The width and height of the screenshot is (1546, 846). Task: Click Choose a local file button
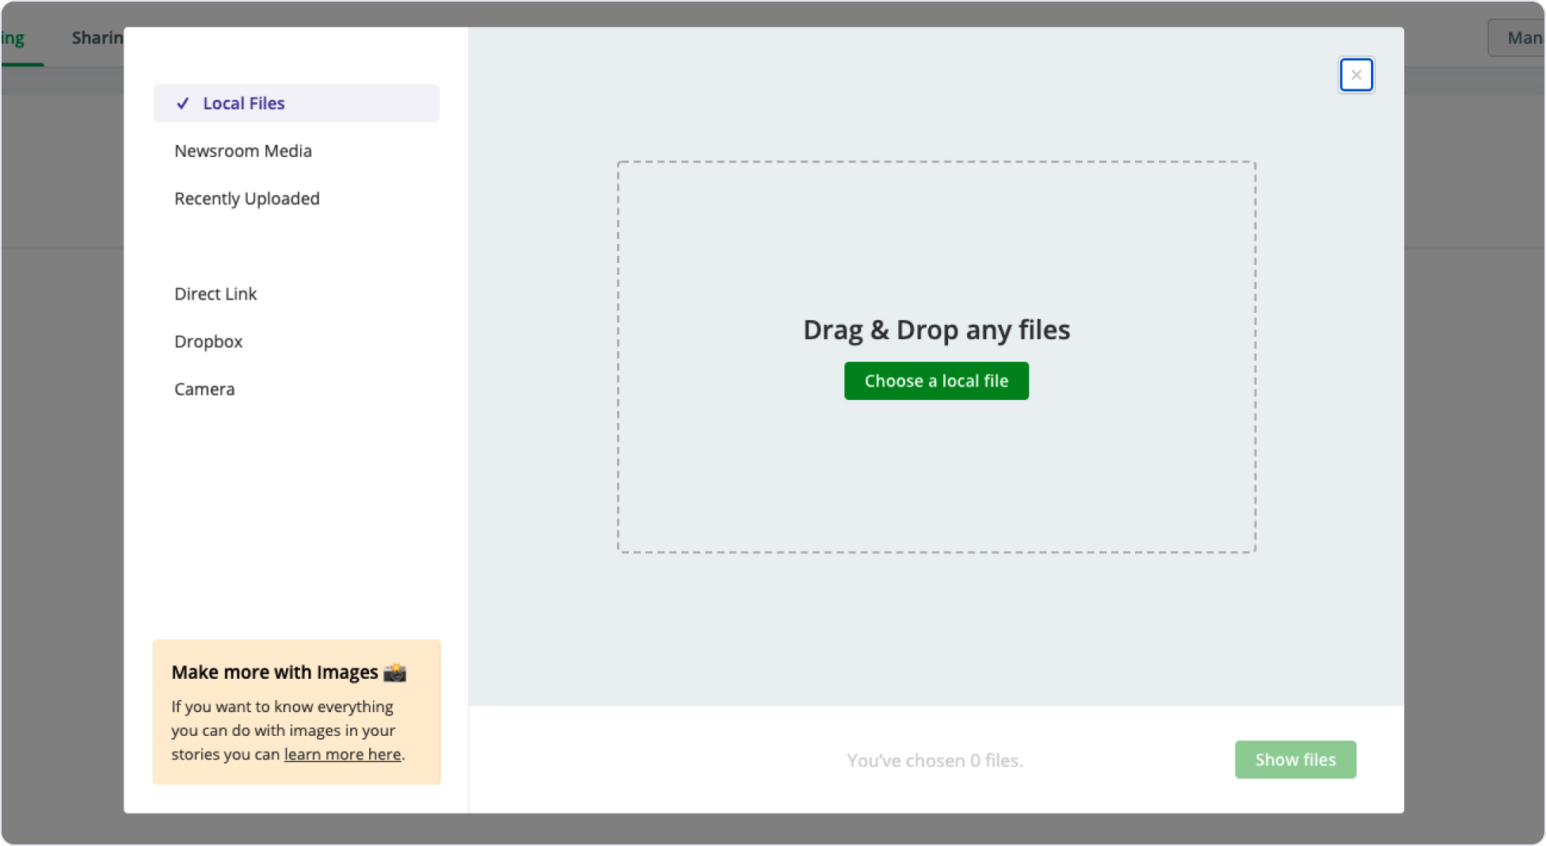(x=936, y=381)
